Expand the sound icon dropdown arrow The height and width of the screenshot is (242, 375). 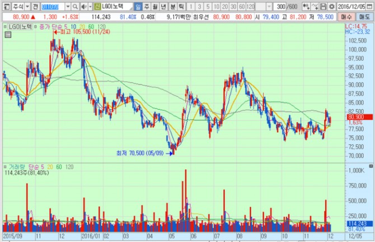tap(90, 6)
